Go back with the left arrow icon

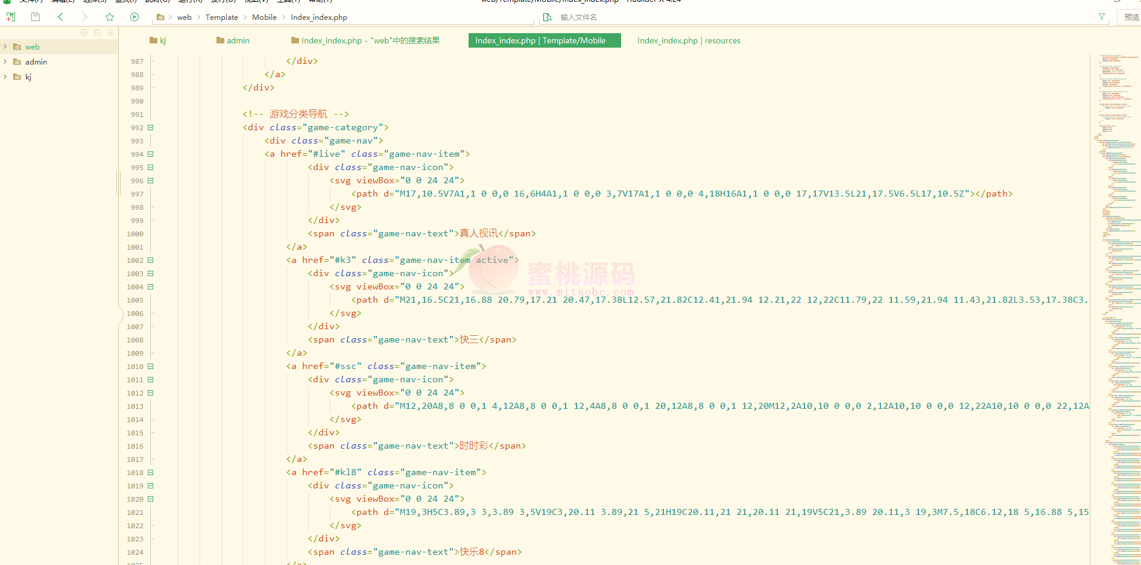tap(60, 17)
